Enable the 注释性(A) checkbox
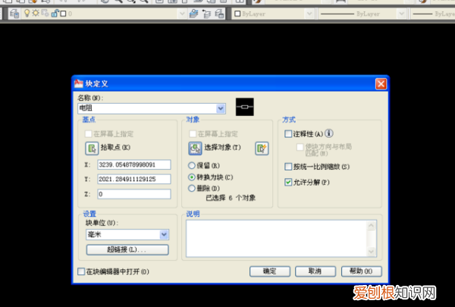The image size is (455, 307). point(288,133)
